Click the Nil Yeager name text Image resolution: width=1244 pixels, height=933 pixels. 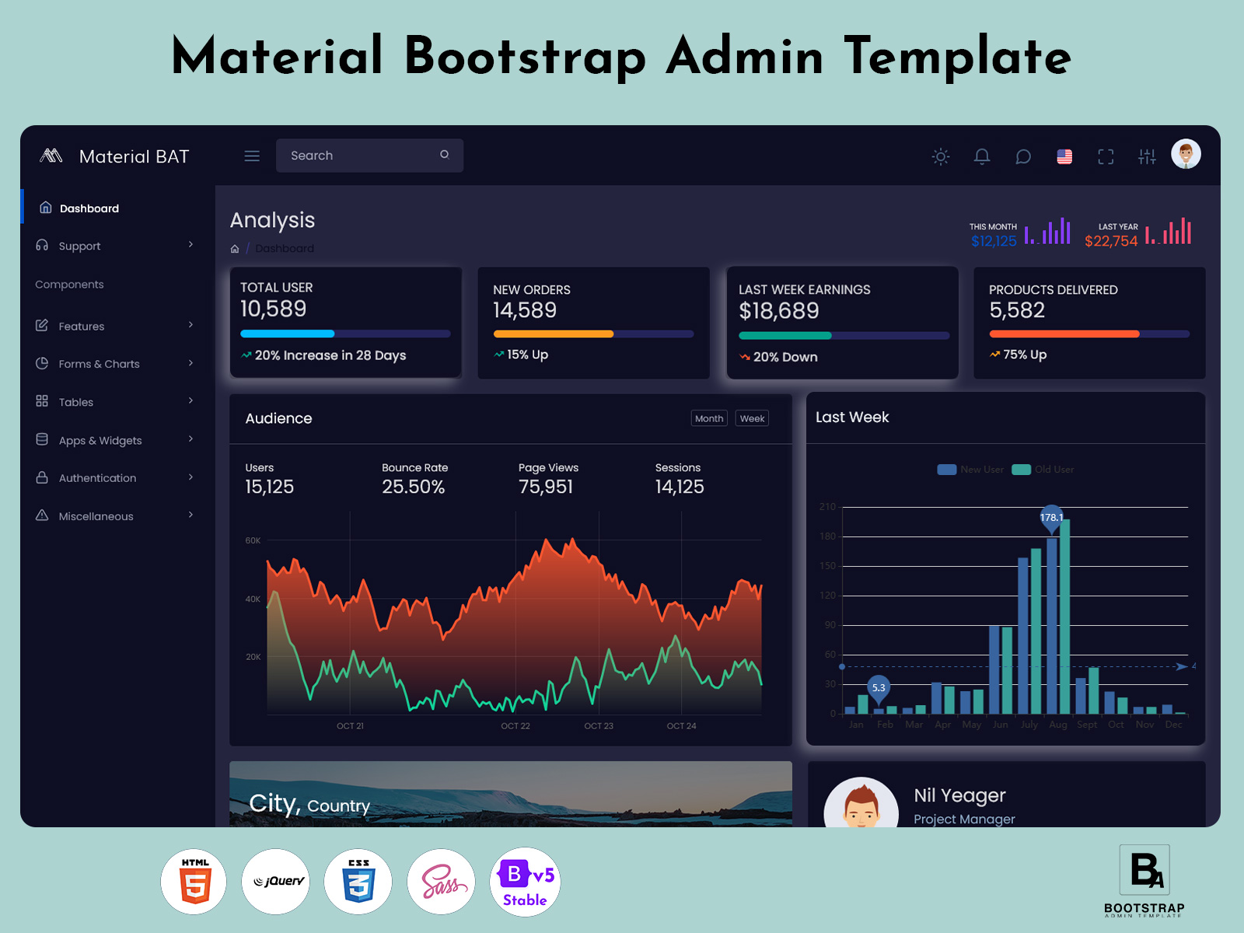(959, 795)
